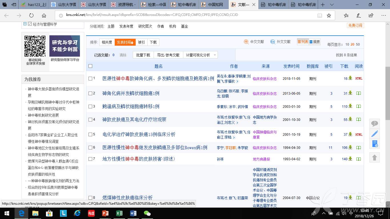Check the box for result 6

(91, 147)
